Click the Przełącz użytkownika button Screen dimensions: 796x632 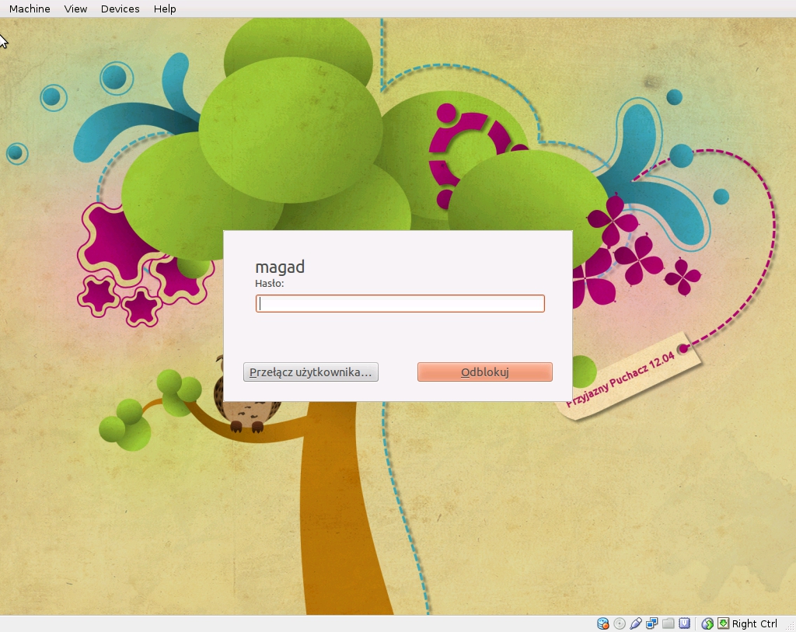click(311, 372)
